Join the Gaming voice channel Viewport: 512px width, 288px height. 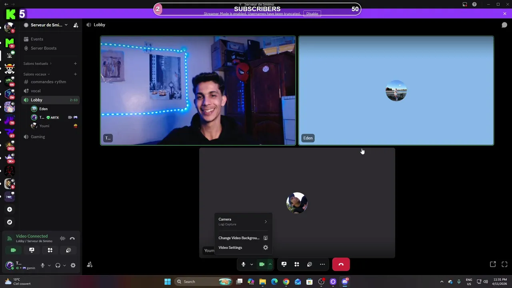click(51, 137)
